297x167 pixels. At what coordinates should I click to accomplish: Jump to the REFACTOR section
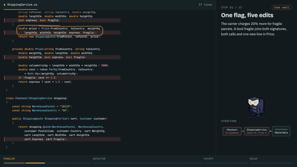click(x=99, y=159)
